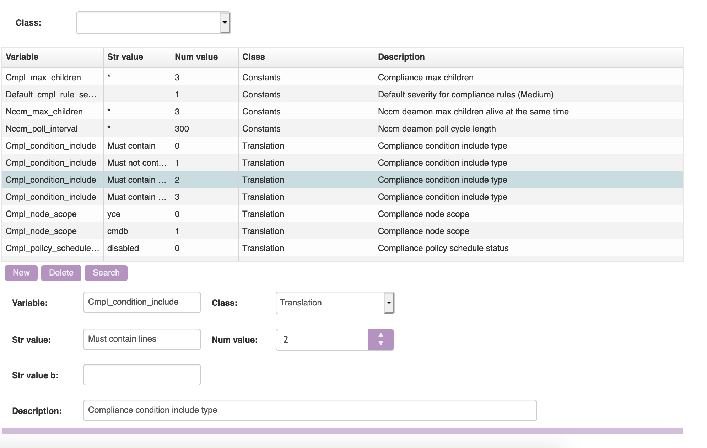
Task: Click the empty Str value b field
Action: (142, 375)
